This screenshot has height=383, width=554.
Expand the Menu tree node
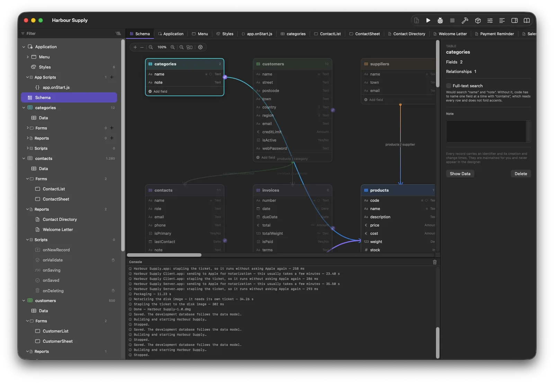point(28,57)
